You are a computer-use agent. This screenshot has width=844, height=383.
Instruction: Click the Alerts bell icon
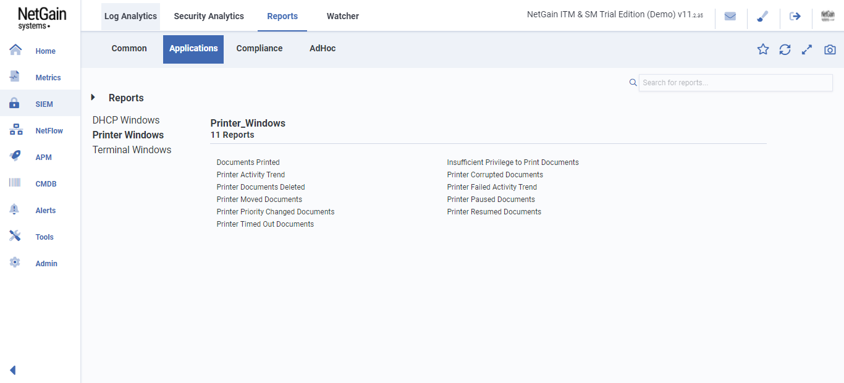[14, 209]
